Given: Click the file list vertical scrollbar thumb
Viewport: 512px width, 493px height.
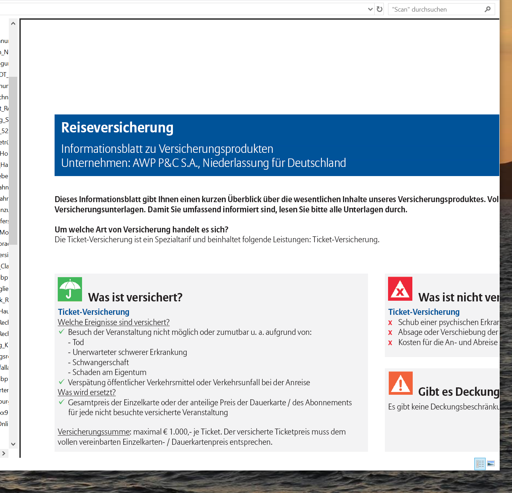Looking at the screenshot, I should coord(13,160).
